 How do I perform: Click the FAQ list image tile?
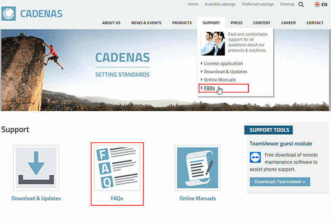[117, 168]
